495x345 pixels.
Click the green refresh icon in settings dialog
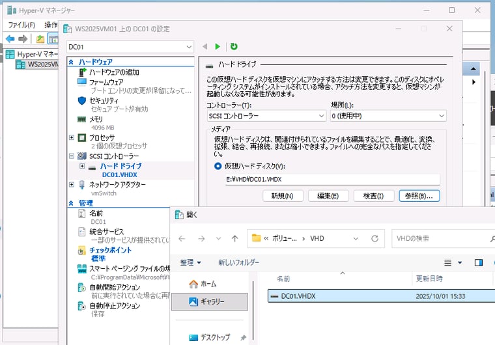point(234,46)
